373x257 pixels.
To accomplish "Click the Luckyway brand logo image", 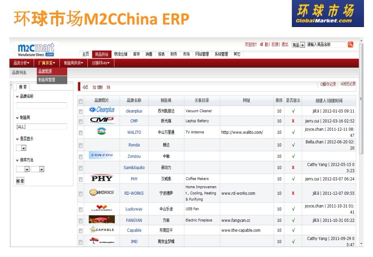I will click(102, 208).
